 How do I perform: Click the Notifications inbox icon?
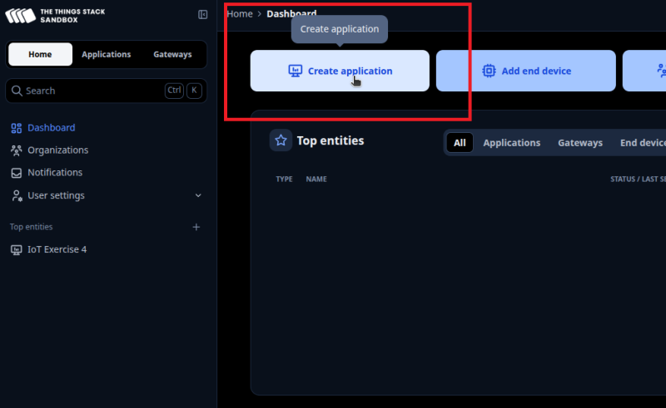point(16,173)
